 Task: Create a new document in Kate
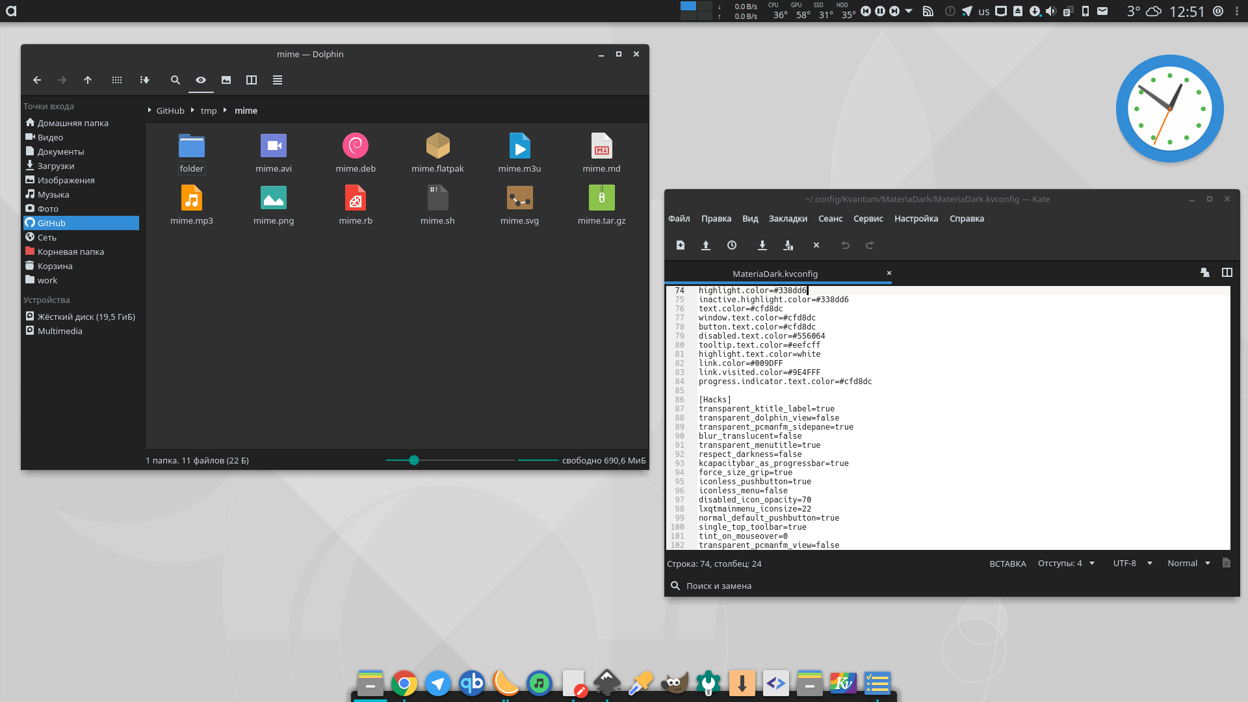[x=681, y=245]
